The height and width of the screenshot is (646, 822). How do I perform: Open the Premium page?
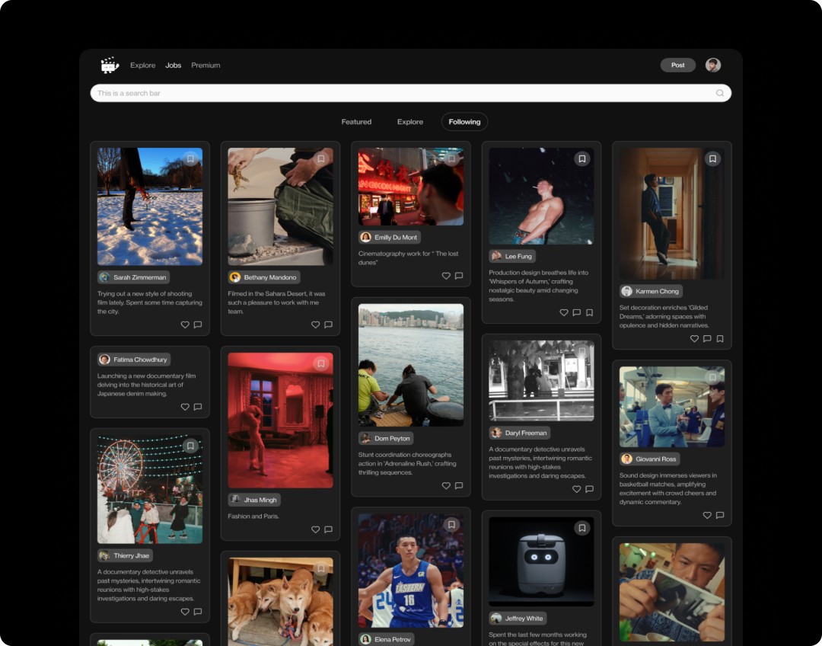(x=205, y=66)
